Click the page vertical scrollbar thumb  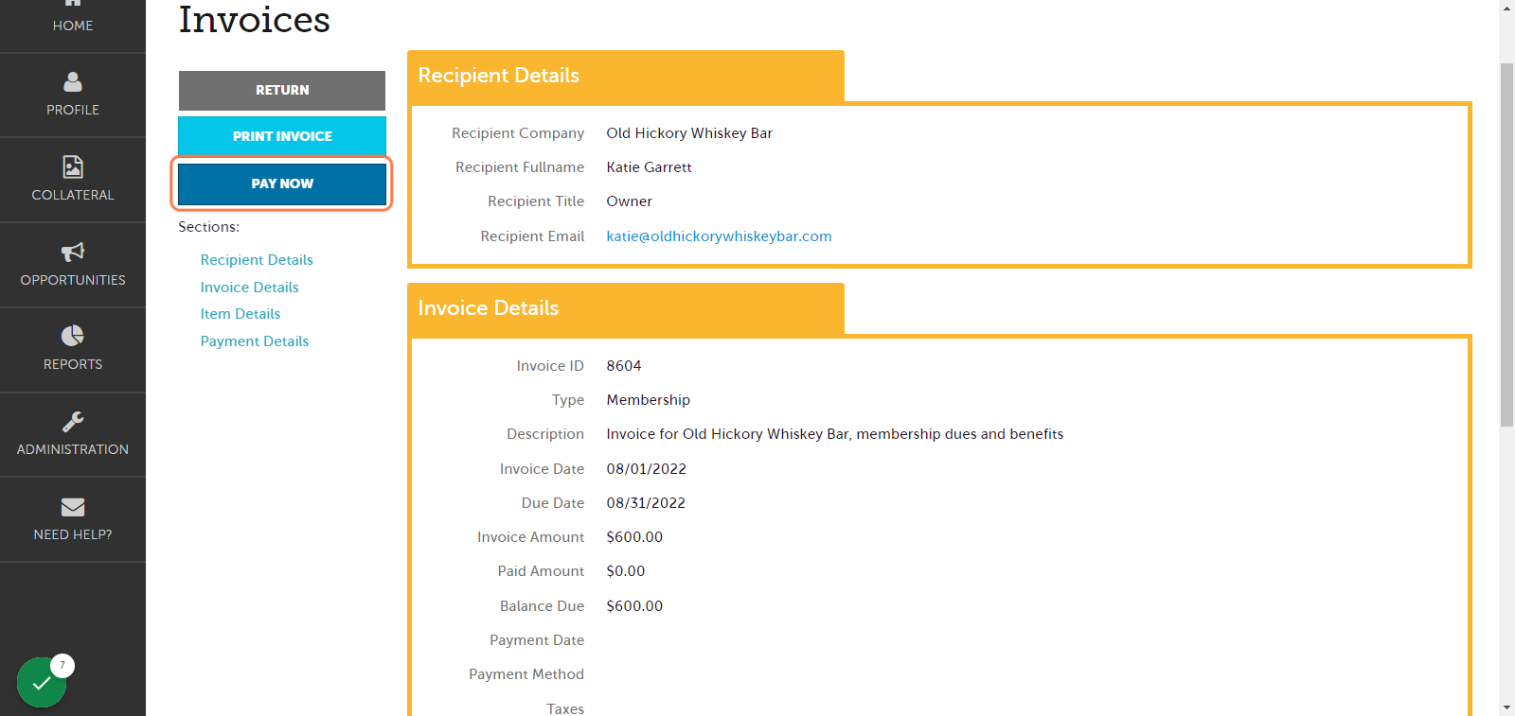[x=1507, y=244]
